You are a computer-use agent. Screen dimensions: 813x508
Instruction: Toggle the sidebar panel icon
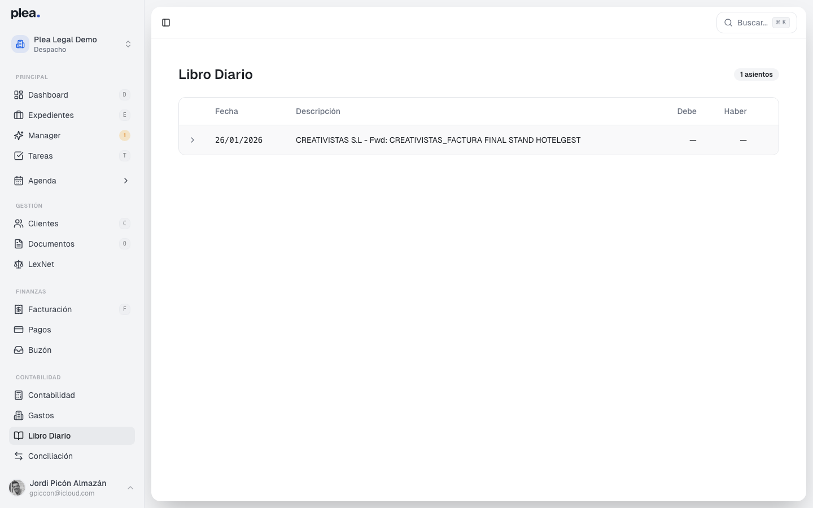click(x=166, y=23)
